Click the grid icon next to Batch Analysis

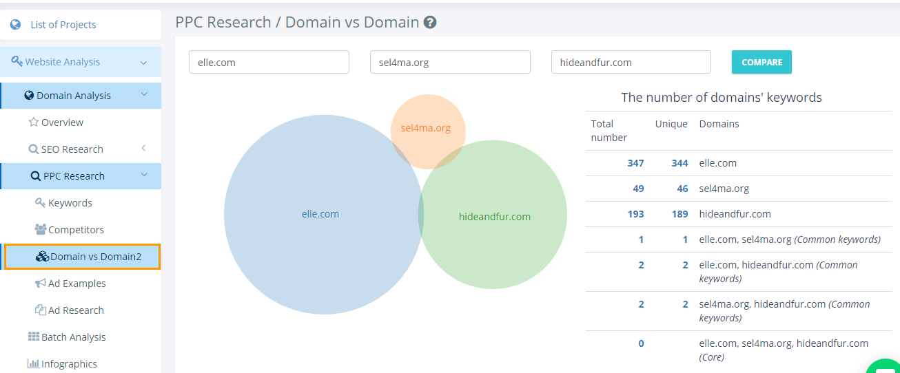(x=34, y=337)
